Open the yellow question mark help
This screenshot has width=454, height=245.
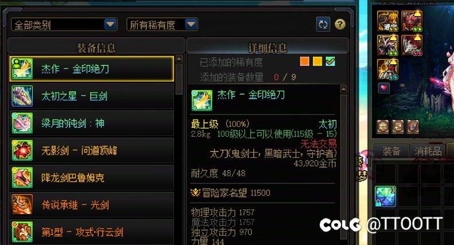(340, 24)
